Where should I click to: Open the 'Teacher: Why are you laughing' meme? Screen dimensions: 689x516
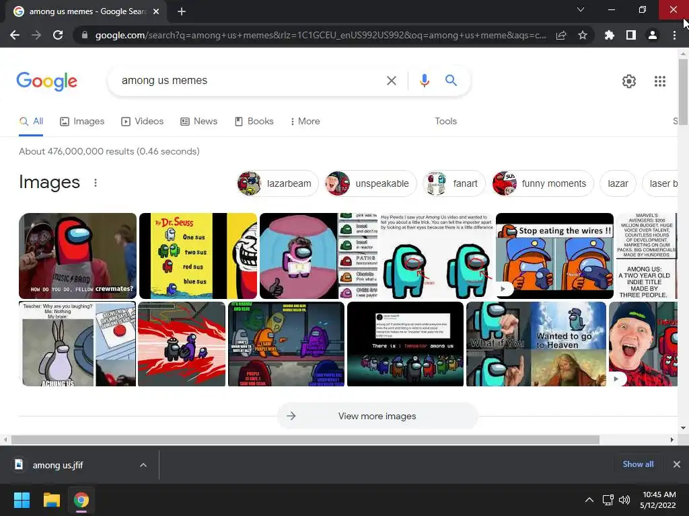tap(77, 344)
